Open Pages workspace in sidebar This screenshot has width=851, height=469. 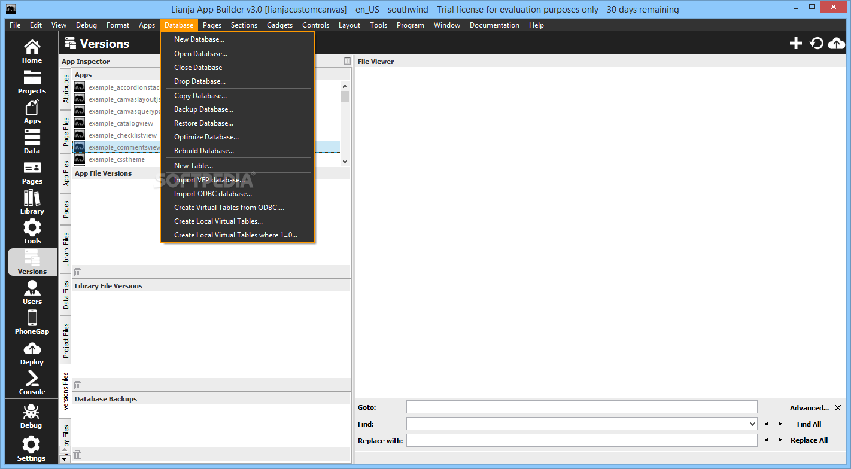(32, 172)
